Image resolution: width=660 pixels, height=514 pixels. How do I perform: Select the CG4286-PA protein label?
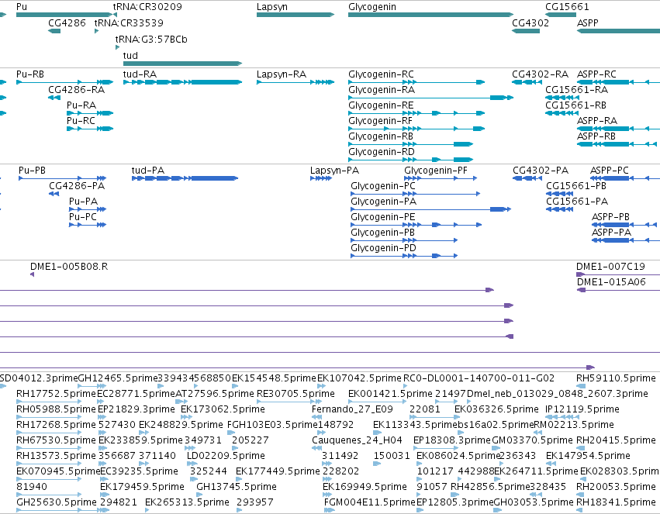[77, 186]
